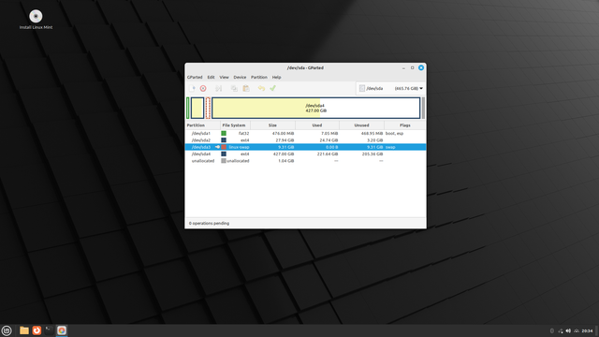
Task: Click the Resize/Move toolbar icon
Action: [x=218, y=88]
